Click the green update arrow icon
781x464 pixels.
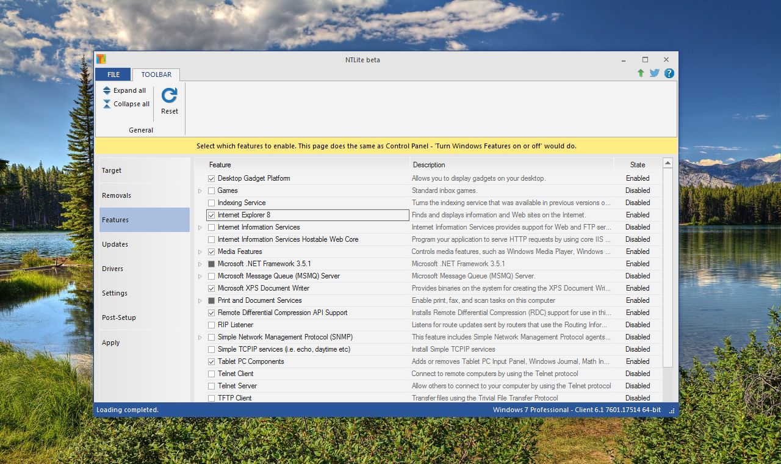[641, 73]
